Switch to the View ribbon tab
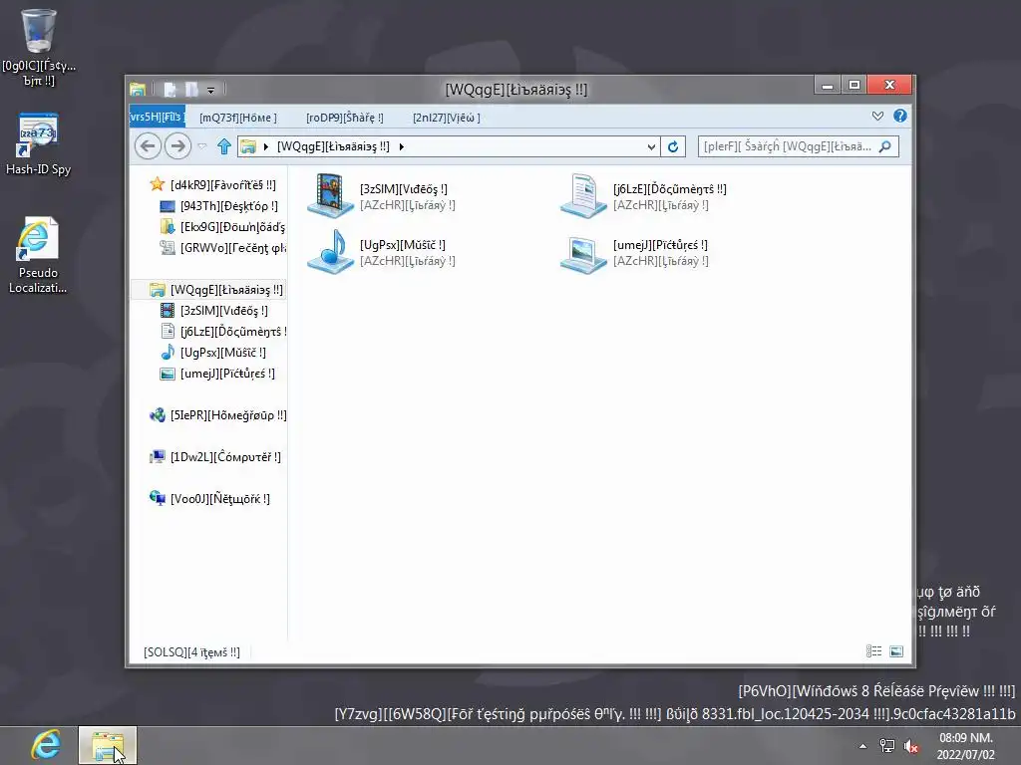The width and height of the screenshot is (1021, 765). [446, 118]
